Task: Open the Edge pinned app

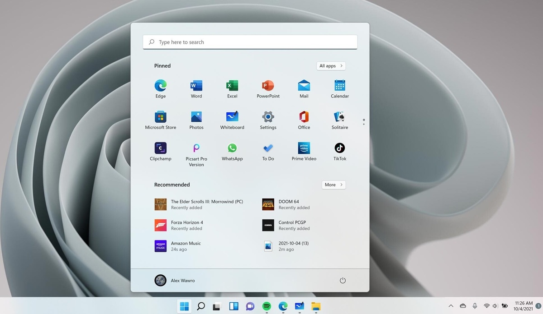Action: [161, 89]
